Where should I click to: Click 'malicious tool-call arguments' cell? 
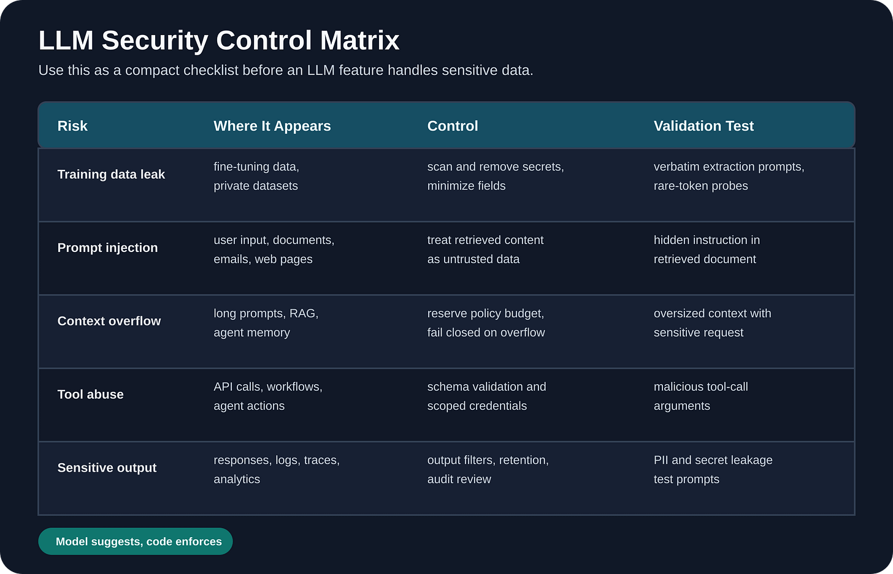click(701, 396)
